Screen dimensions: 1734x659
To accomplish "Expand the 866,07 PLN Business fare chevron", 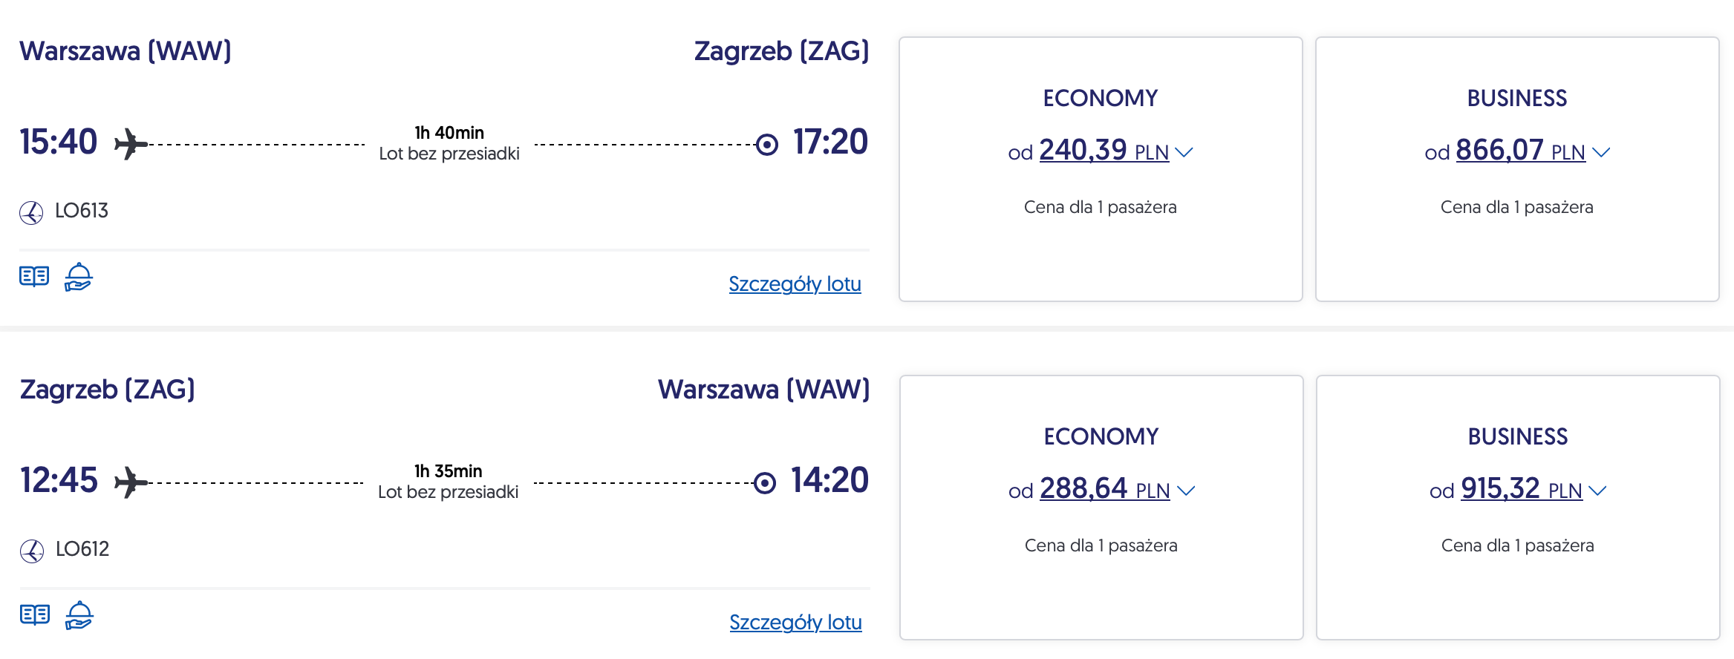I will tap(1601, 152).
